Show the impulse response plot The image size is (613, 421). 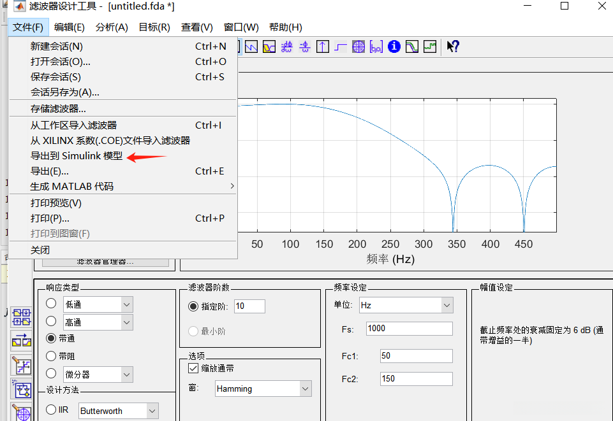(323, 47)
